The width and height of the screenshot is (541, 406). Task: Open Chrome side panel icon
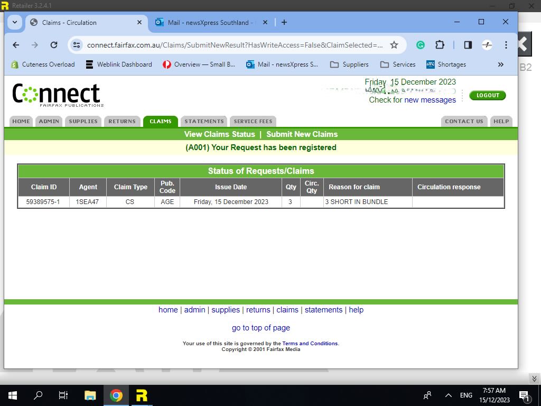pyautogui.click(x=468, y=45)
